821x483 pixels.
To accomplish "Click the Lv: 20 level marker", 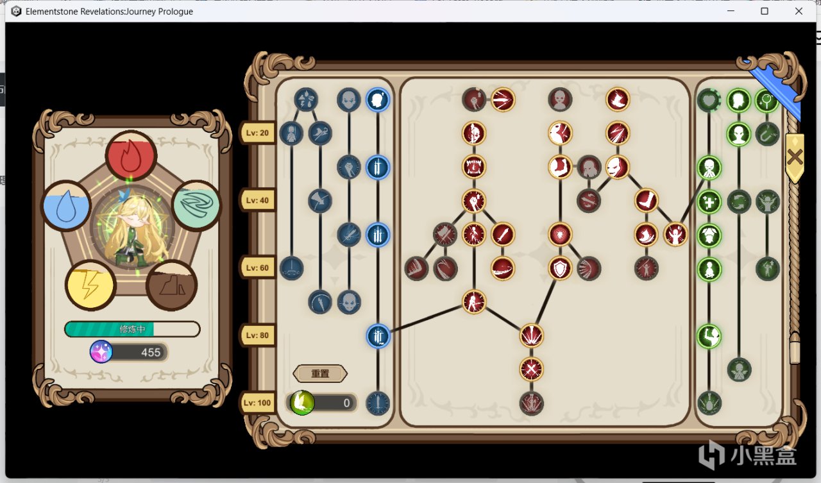I will pyautogui.click(x=257, y=133).
